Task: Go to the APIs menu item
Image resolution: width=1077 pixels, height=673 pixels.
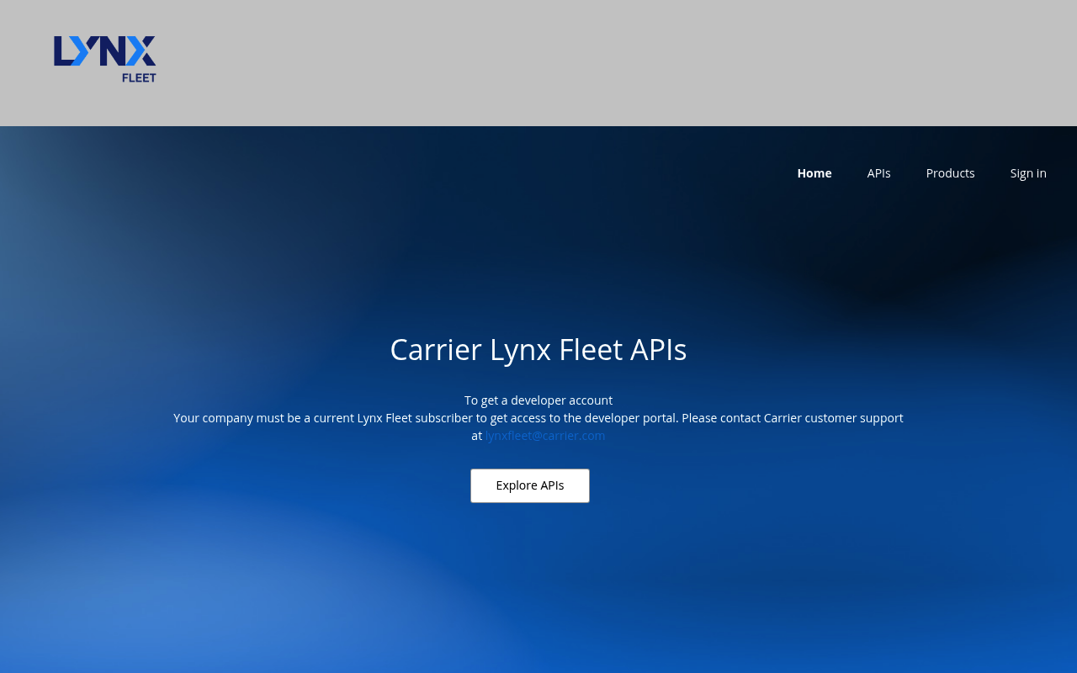Action: (878, 173)
